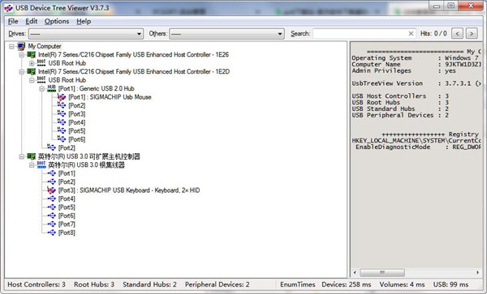Collapse the USB 3.0 host controller node
487x294 pixels.
pos(21,156)
